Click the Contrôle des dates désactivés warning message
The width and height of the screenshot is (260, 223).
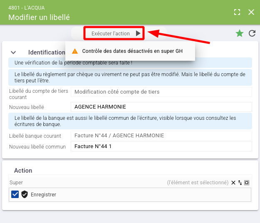click(x=132, y=51)
